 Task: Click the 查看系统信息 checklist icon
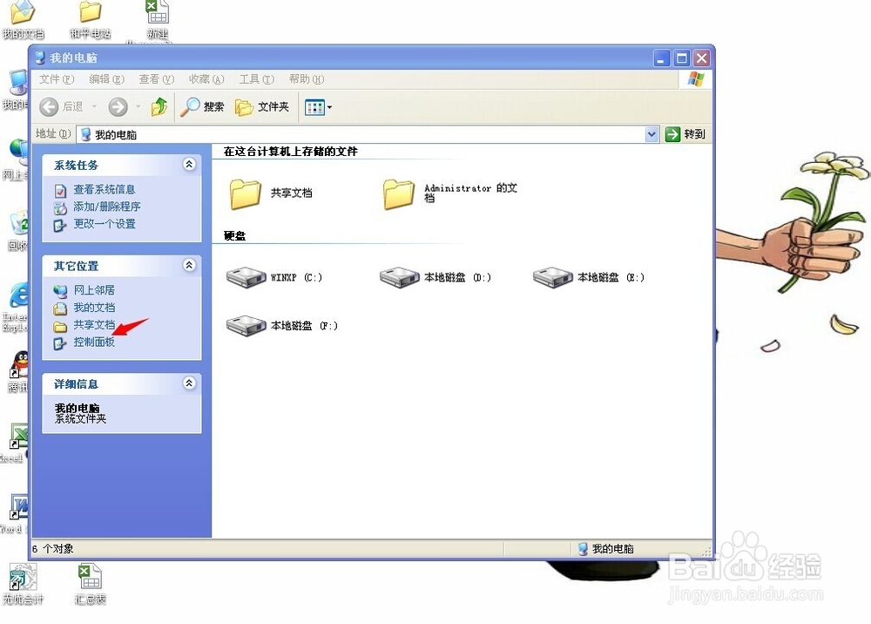[x=60, y=191]
